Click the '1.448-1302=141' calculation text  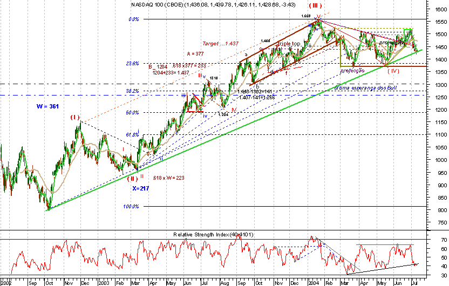coord(255,92)
